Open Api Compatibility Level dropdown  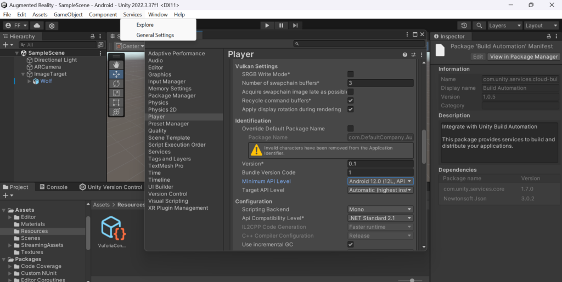[381, 218]
